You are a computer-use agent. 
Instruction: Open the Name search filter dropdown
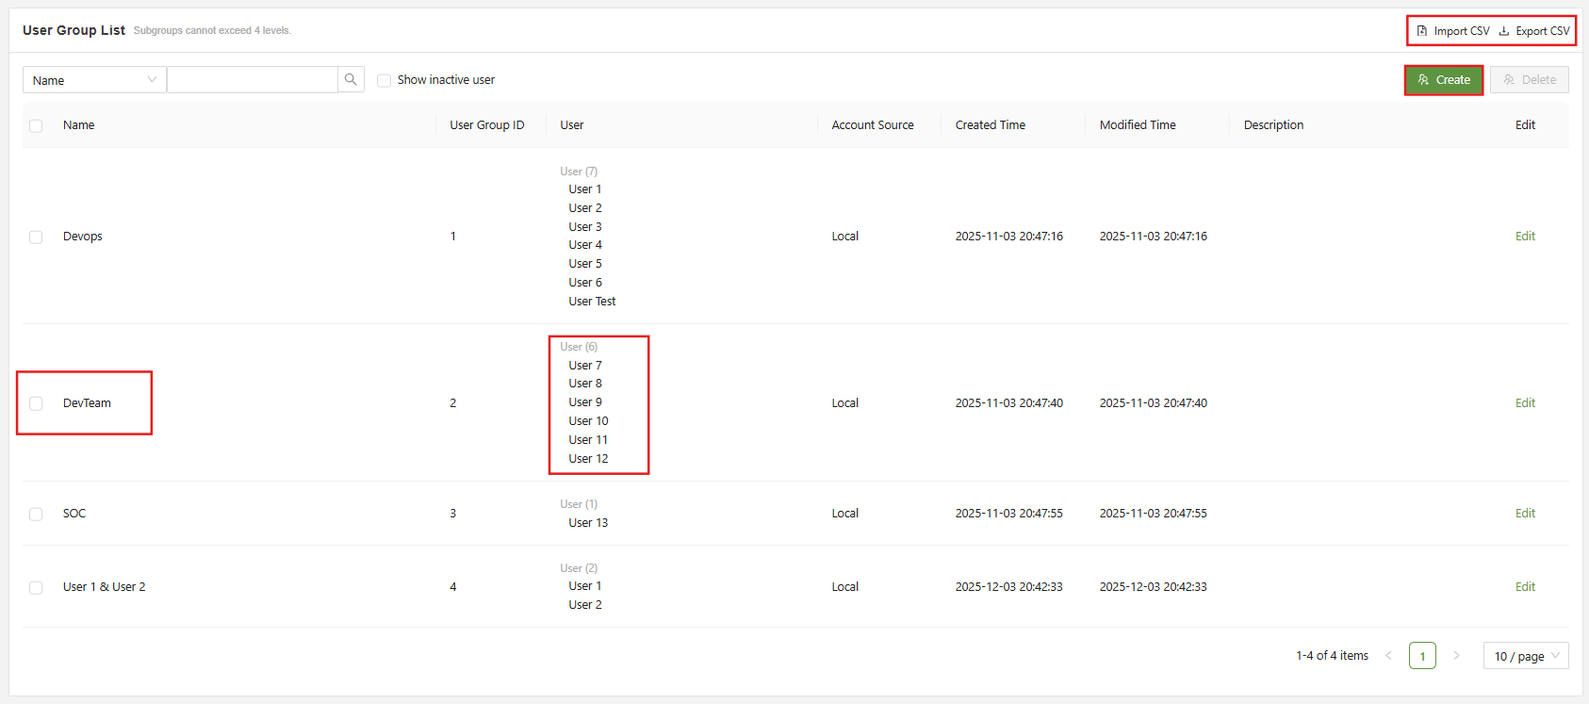[x=94, y=80]
